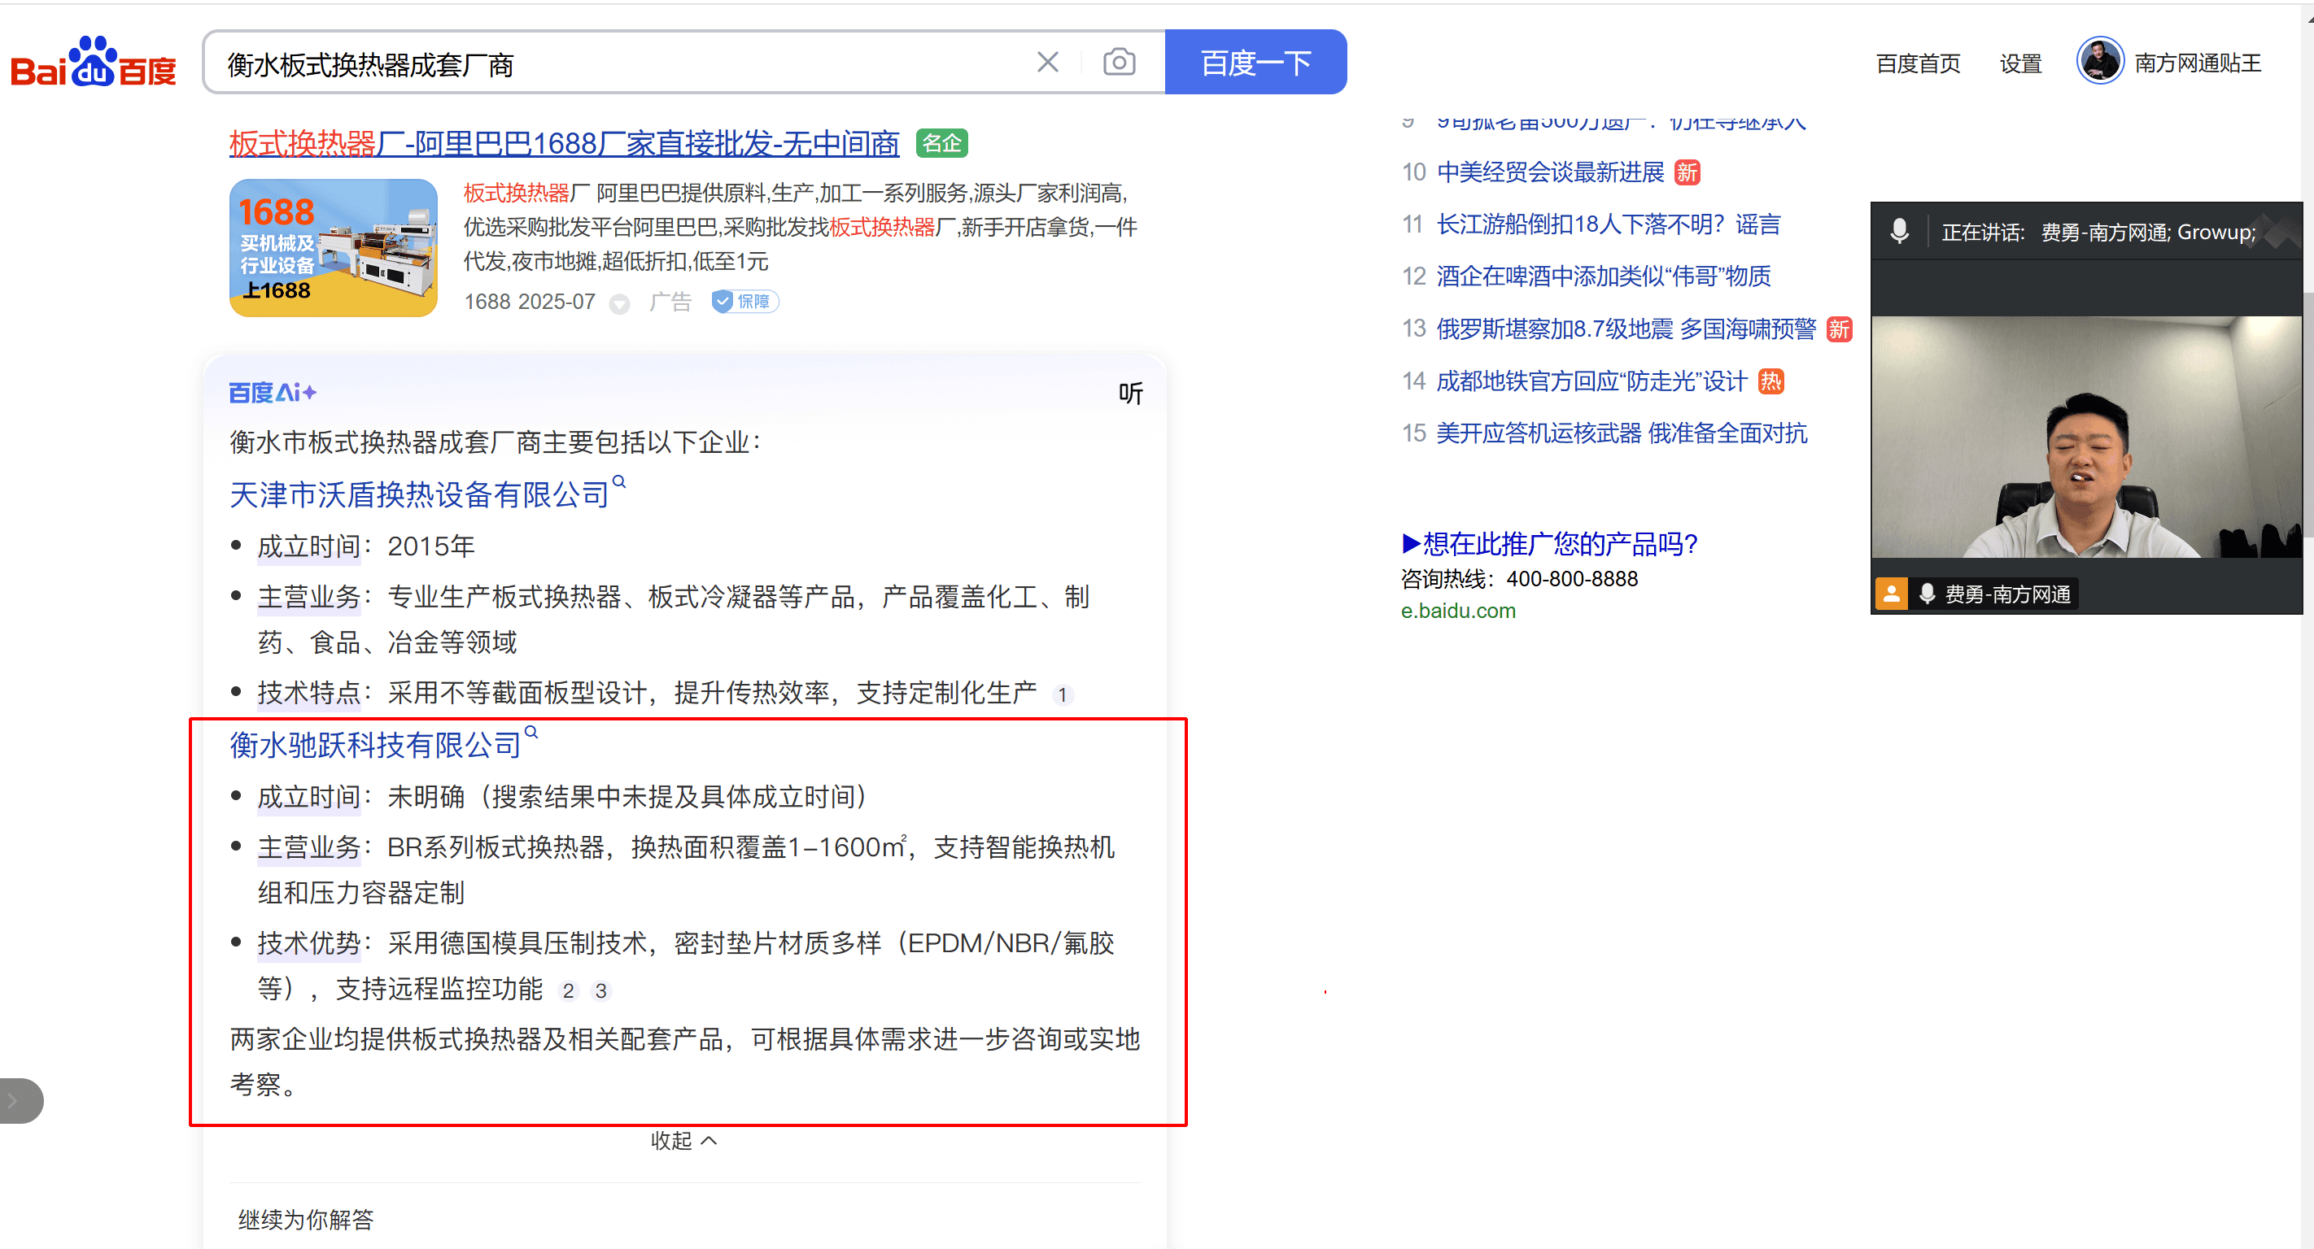The height and width of the screenshot is (1249, 2314).
Task: Open 设置 menu
Action: click(x=2020, y=63)
